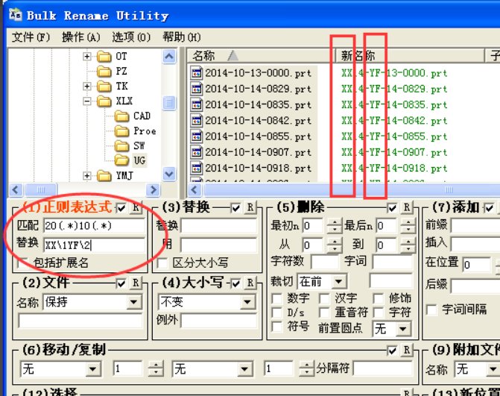The image size is (500, 396).
Task: Enable the 区分大小写 checkbox
Action: pos(162,263)
